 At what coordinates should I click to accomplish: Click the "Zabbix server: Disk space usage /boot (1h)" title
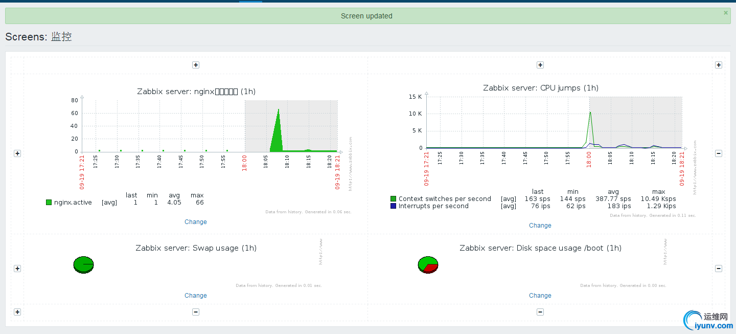click(x=541, y=248)
